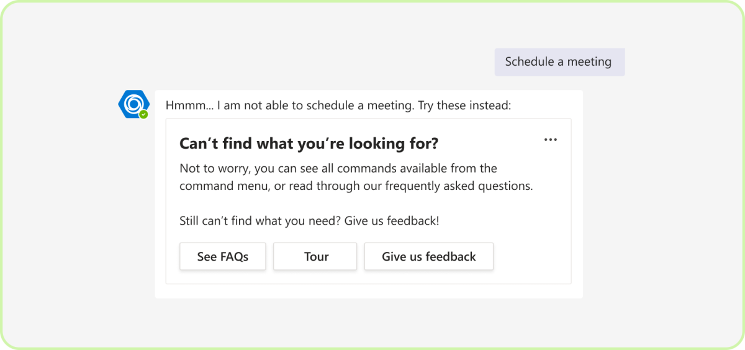Open the card's more options ellipsis
This screenshot has height=350, width=745.
[x=550, y=140]
